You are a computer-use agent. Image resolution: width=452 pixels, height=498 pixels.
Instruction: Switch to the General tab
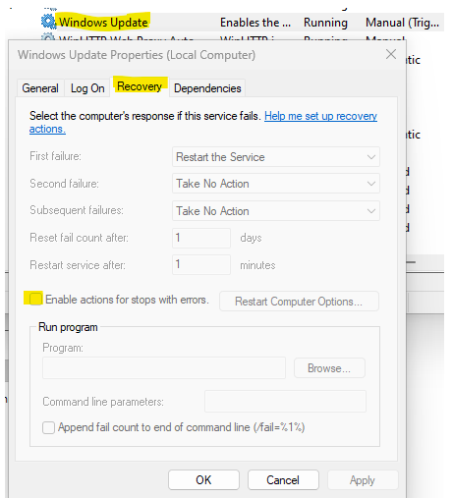click(40, 88)
